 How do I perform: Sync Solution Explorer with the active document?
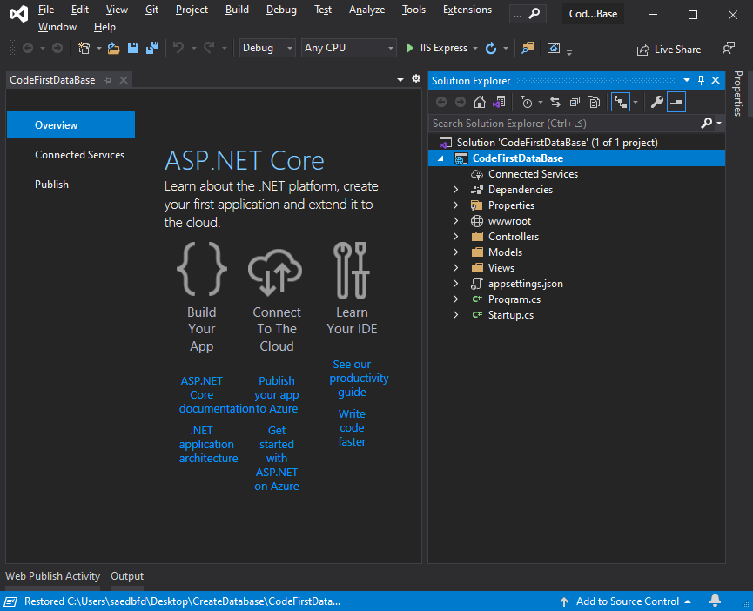[x=555, y=102]
